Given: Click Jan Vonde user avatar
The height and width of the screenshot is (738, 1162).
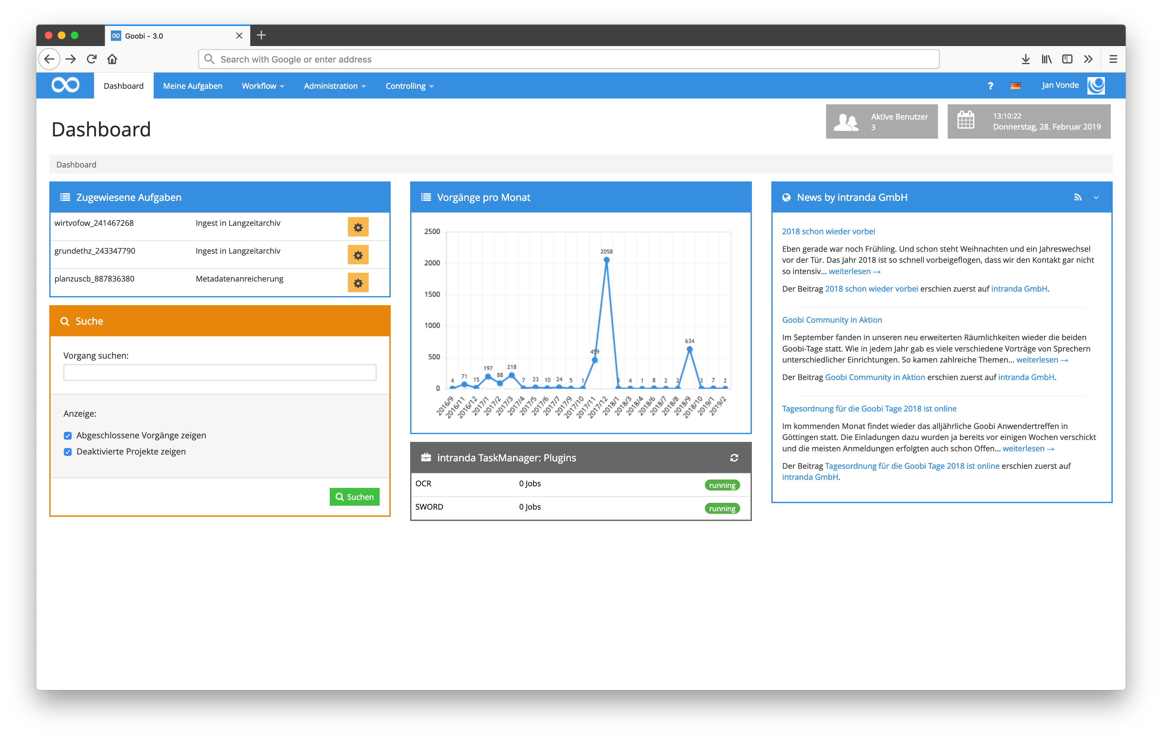Looking at the screenshot, I should point(1096,85).
